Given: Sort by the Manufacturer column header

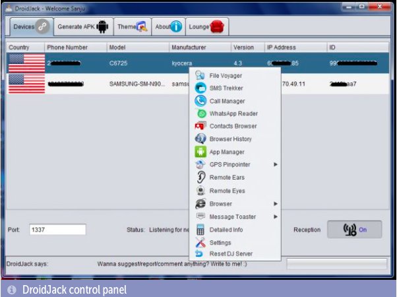Looking at the screenshot, I should (200, 48).
